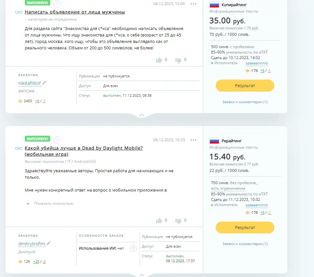Click pencil icon next to nikitafilitof
This screenshot has height=277, width=314.
tap(44, 83)
